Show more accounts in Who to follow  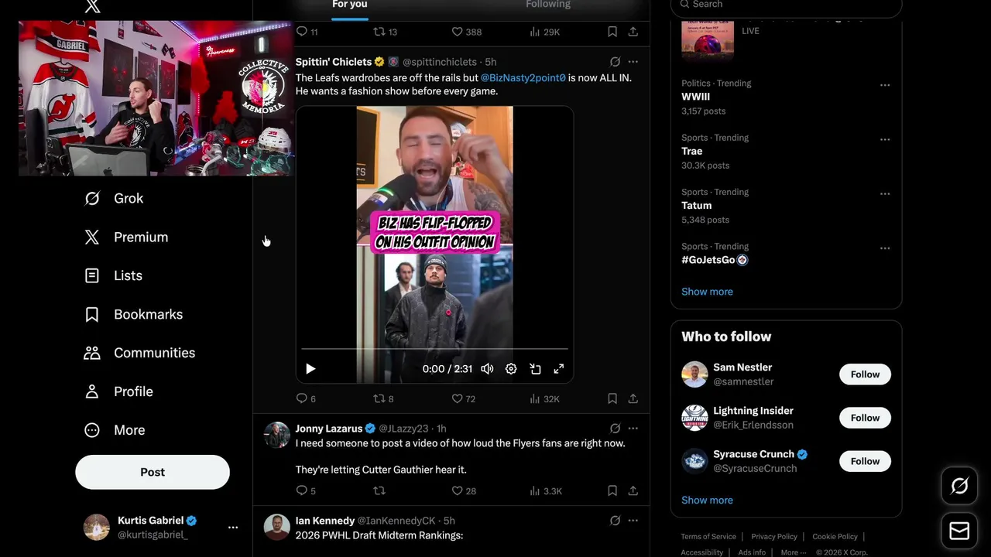[x=707, y=500]
